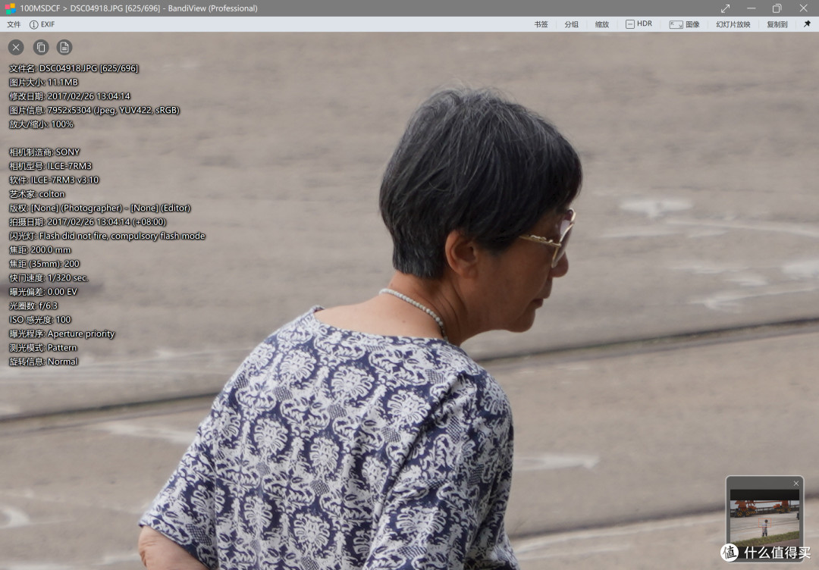Pin the window on top
The width and height of the screenshot is (819, 570).
click(807, 24)
